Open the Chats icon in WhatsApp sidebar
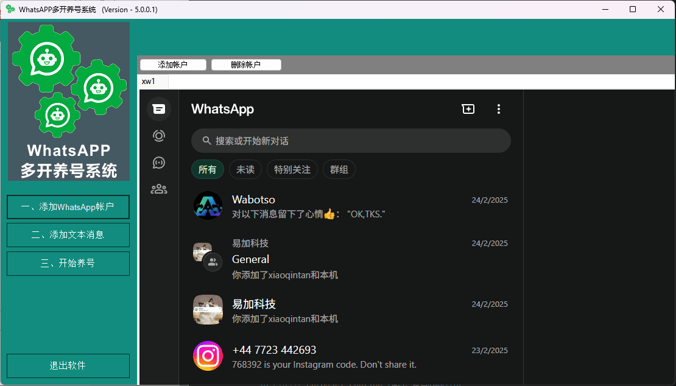 point(159,109)
